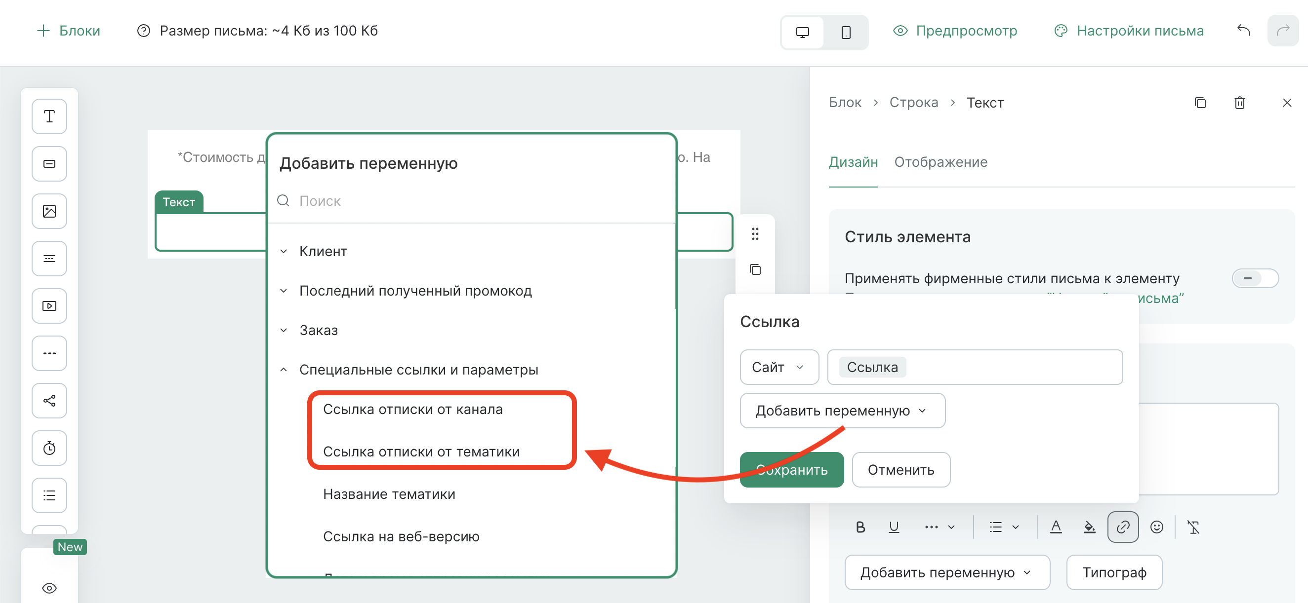Image resolution: width=1308 pixels, height=603 pixels.
Task: Choose Ссылка на веб-версию variable
Action: coord(401,536)
